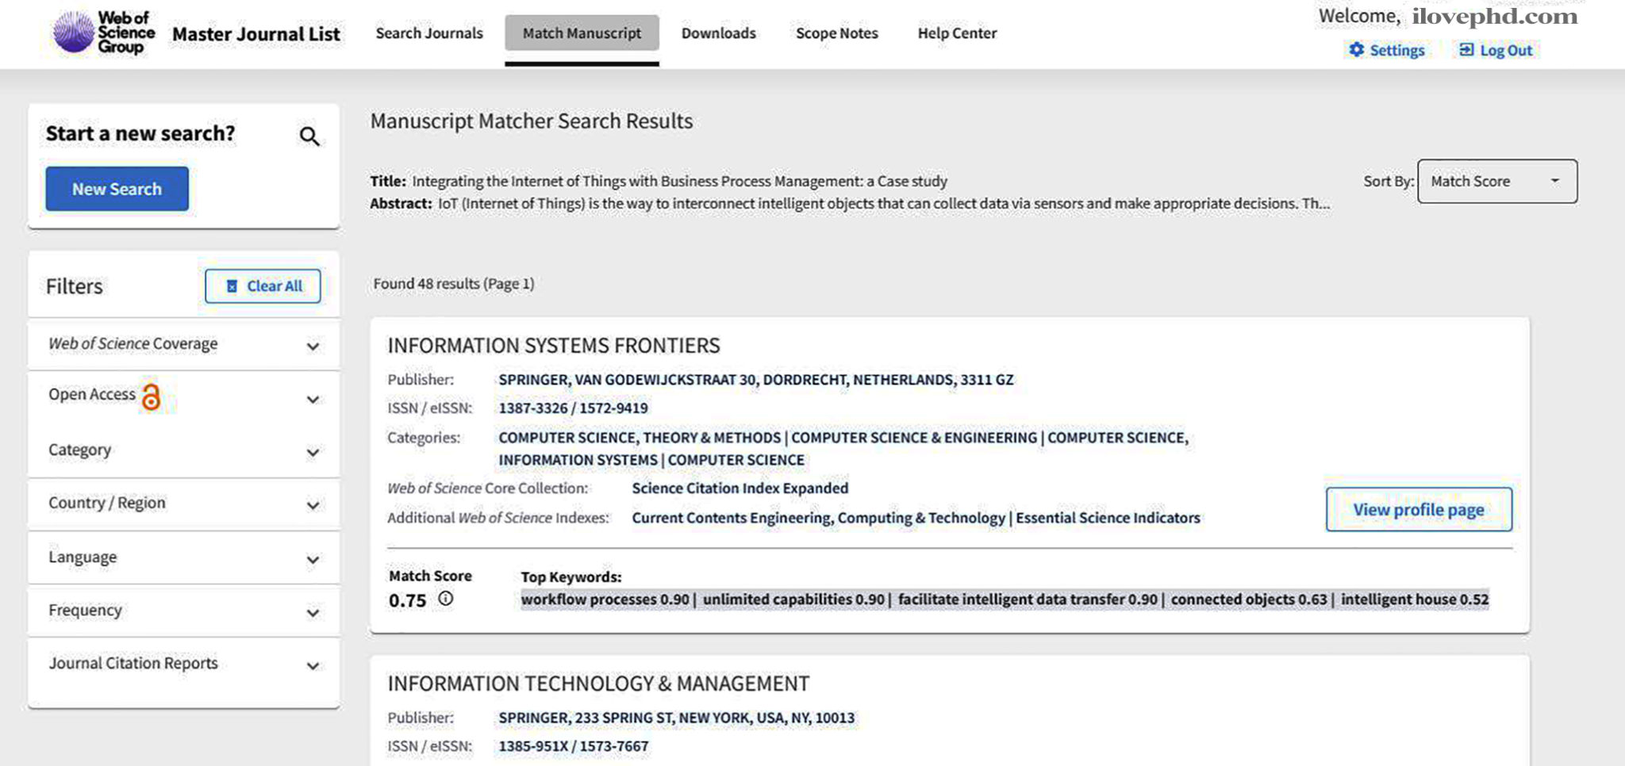Click ISSN 1385-951X / 1573-7667
Viewport: 1625px width, 766px height.
tap(573, 746)
